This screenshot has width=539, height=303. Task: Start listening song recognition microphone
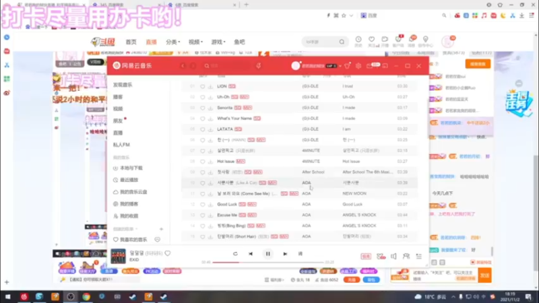(259, 65)
